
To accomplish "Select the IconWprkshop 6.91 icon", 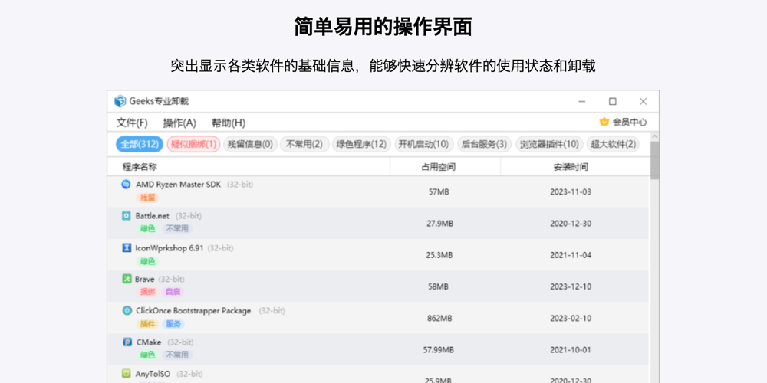I will tap(127, 248).
